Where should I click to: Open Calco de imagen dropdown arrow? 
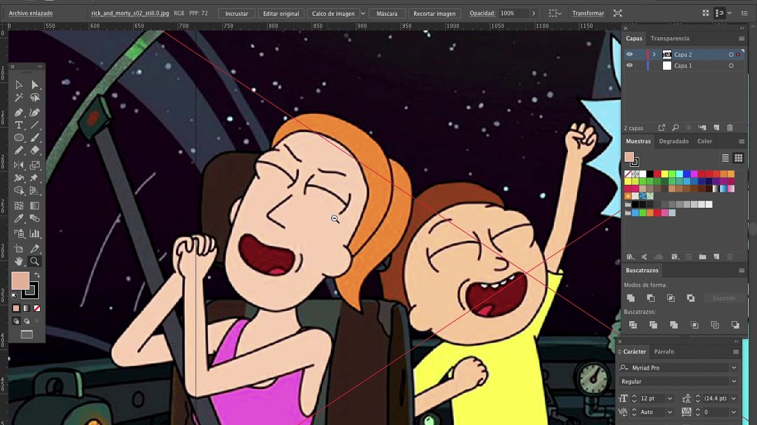pyautogui.click(x=363, y=13)
